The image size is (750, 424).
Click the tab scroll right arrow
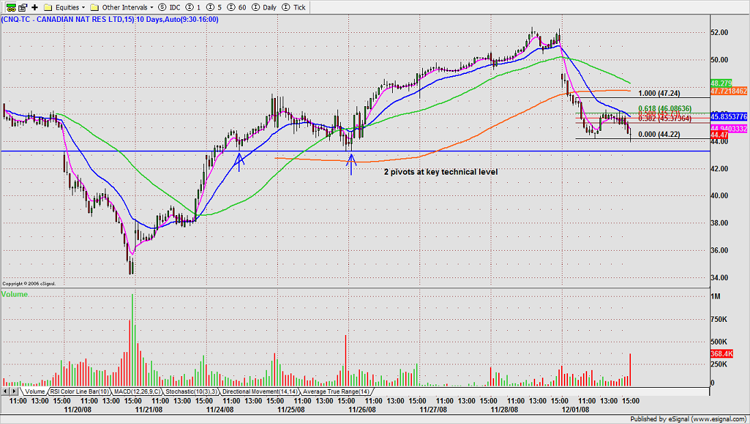(12, 391)
